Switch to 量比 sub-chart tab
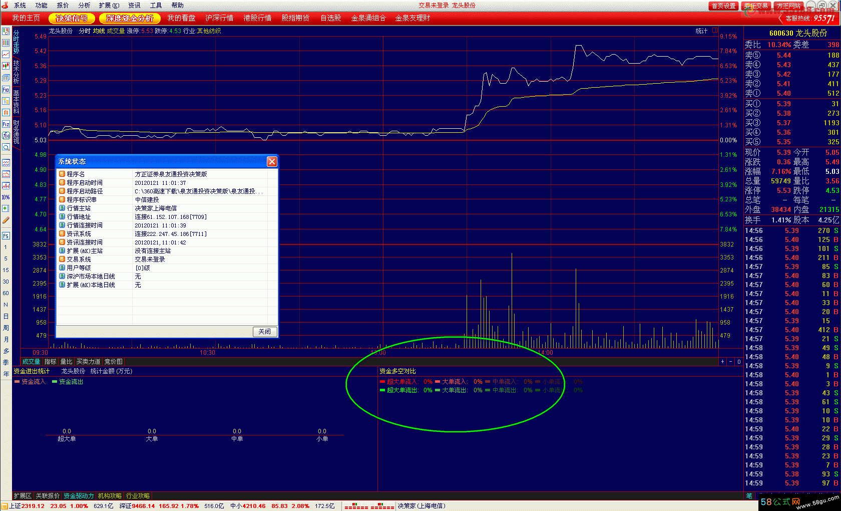 point(66,362)
